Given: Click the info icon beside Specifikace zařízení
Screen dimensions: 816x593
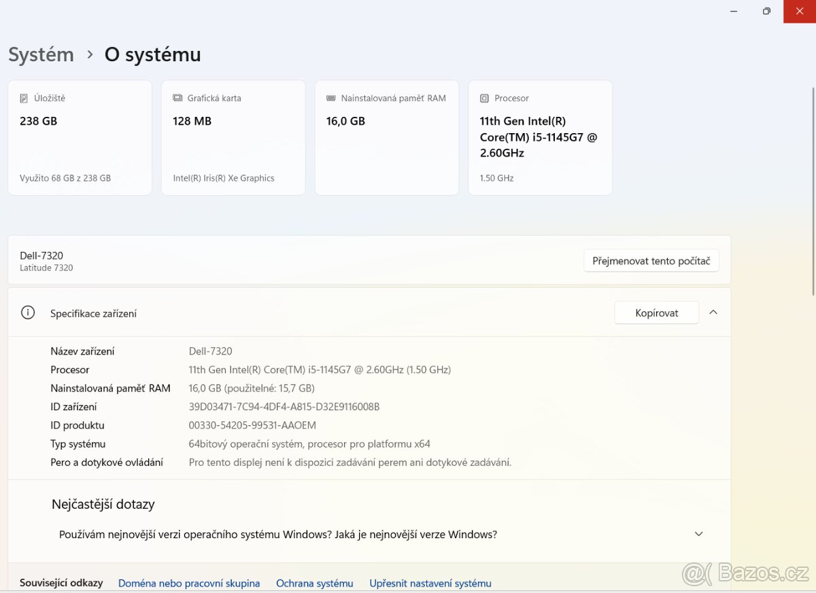Looking at the screenshot, I should tap(28, 313).
